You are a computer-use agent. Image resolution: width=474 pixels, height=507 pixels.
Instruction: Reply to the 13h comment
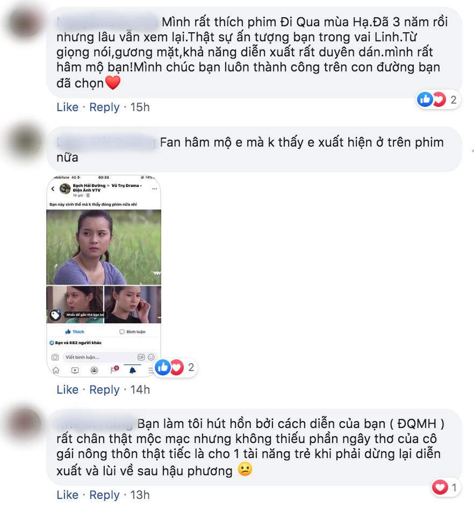pos(104,495)
